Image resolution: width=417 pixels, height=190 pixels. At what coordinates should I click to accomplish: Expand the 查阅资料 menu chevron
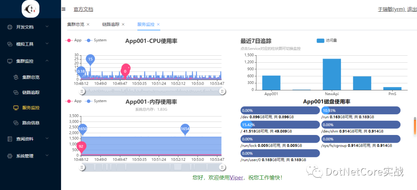(x=47, y=138)
